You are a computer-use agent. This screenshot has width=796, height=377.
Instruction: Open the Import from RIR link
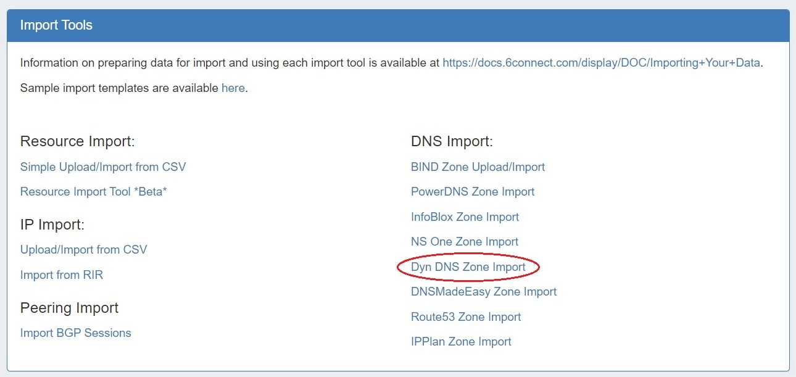pos(62,275)
